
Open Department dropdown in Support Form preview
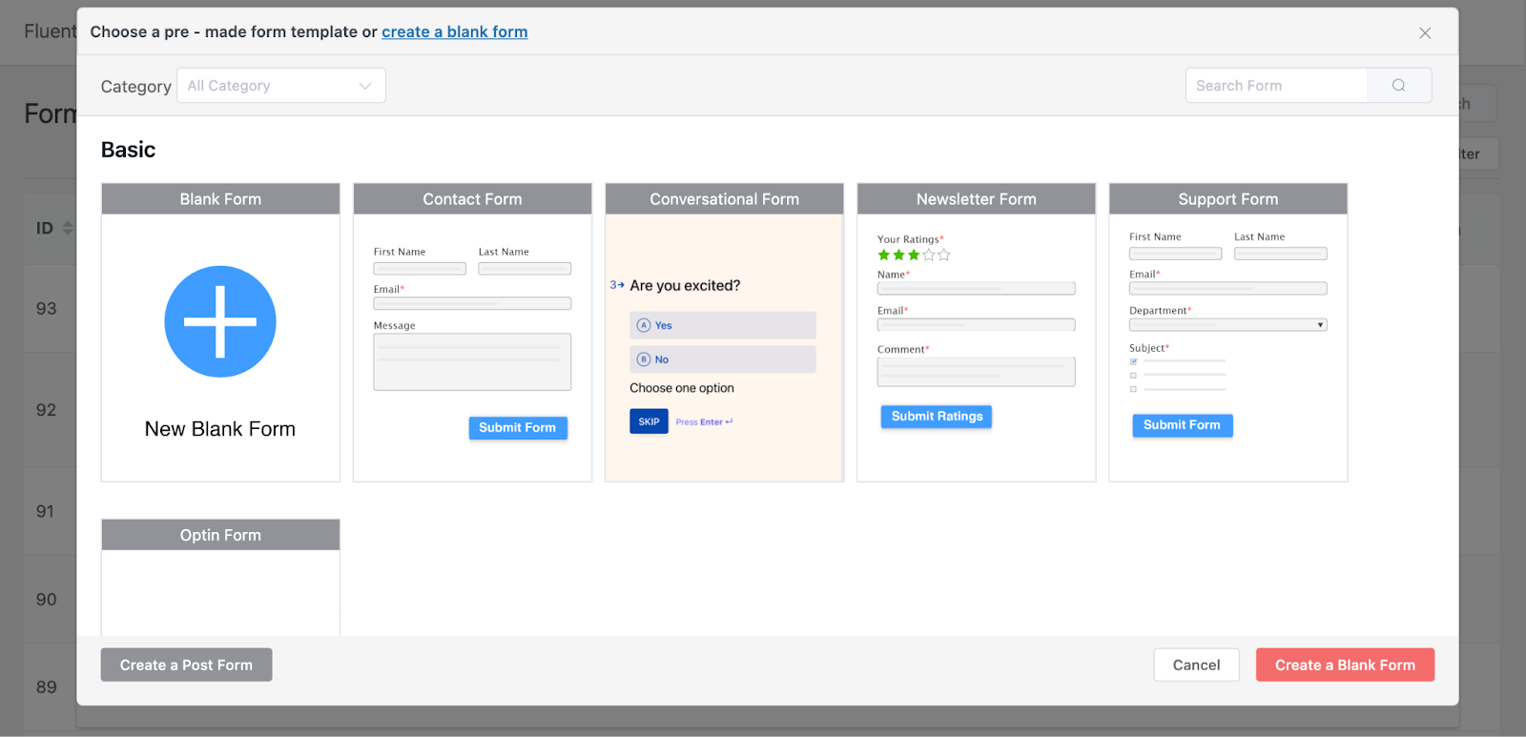tap(1228, 325)
